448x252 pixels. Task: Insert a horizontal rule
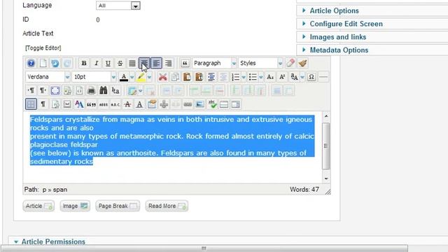click(x=323, y=77)
